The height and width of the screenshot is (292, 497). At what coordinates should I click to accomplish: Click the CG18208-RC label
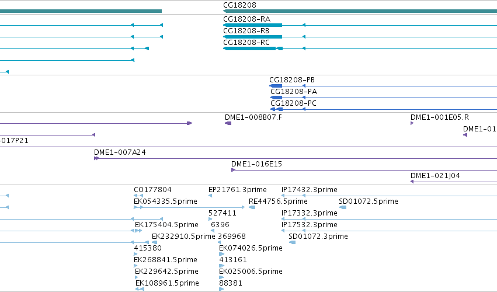[x=246, y=43]
